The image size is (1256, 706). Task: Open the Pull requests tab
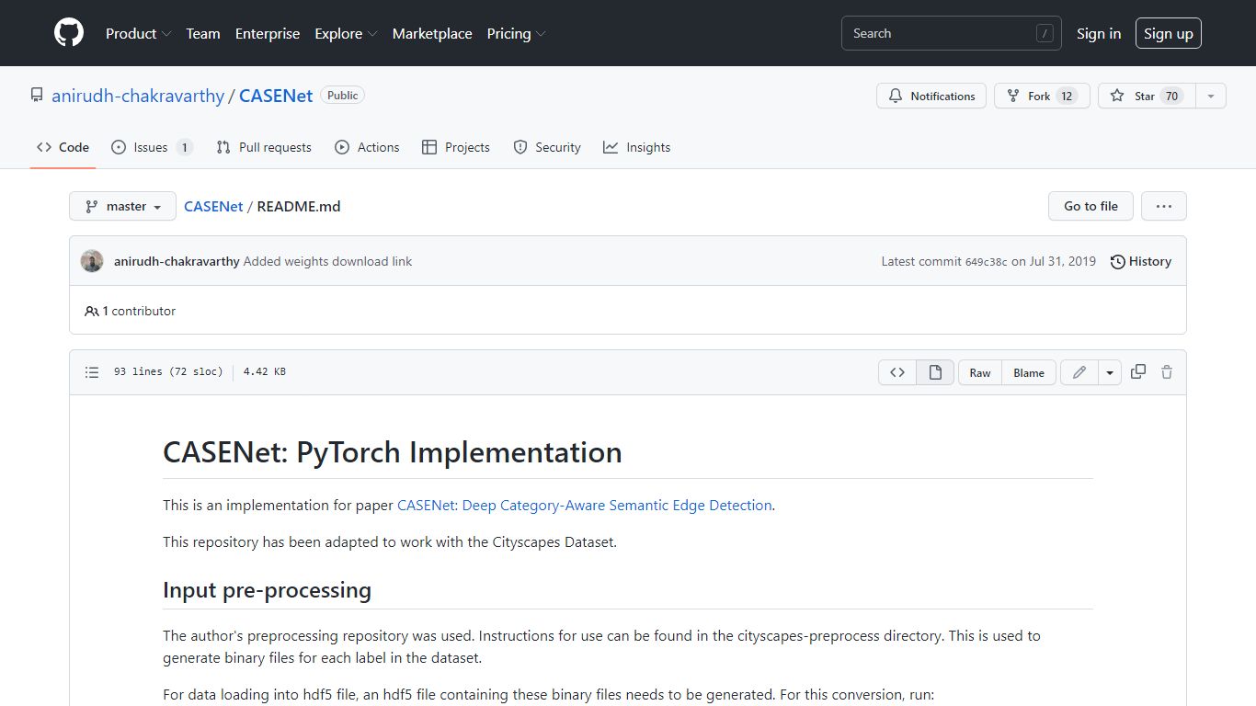[264, 147]
